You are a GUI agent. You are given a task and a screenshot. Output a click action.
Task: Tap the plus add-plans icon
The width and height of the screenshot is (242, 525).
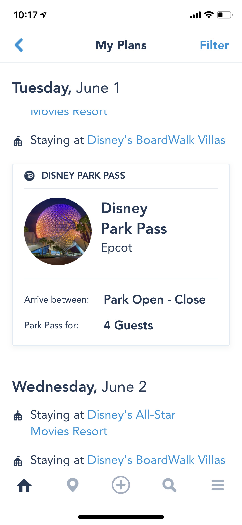pos(121,485)
